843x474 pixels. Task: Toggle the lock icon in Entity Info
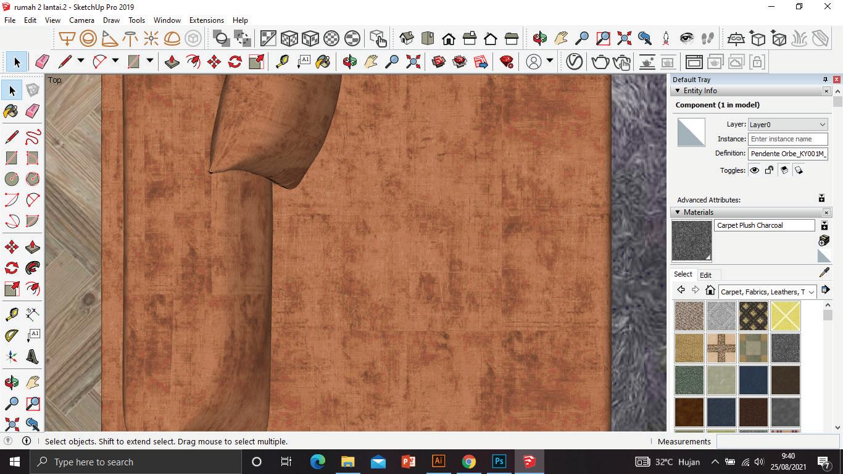click(x=769, y=170)
